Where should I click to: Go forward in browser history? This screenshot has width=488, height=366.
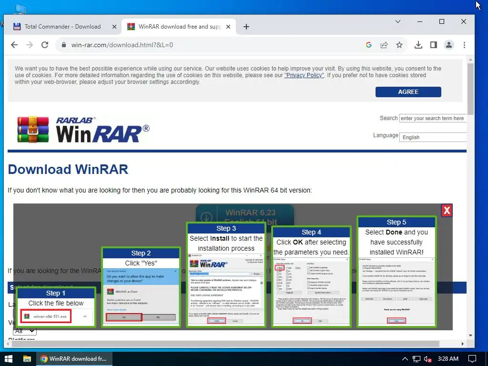(x=30, y=45)
